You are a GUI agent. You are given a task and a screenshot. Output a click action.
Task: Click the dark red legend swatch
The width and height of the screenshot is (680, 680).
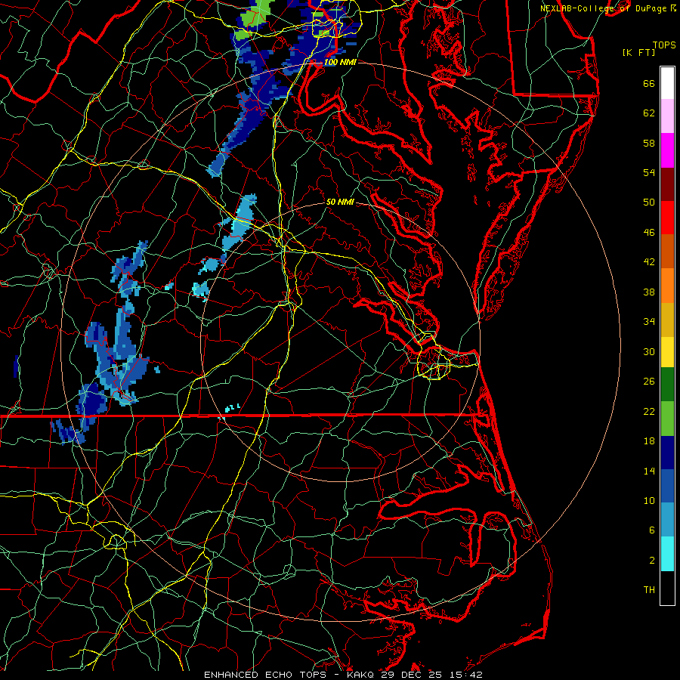(667, 184)
